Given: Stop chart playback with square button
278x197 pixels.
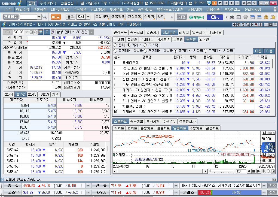Looking at the screenshot, I should pos(254,171).
